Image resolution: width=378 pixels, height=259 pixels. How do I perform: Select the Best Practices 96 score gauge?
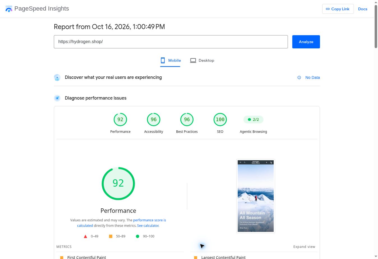click(x=187, y=119)
